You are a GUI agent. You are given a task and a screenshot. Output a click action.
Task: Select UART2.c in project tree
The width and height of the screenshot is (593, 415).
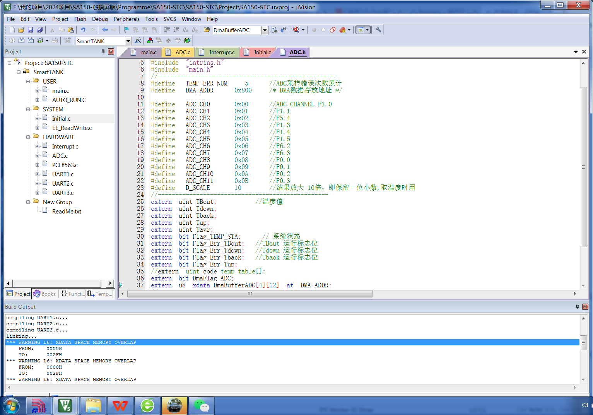pos(63,184)
